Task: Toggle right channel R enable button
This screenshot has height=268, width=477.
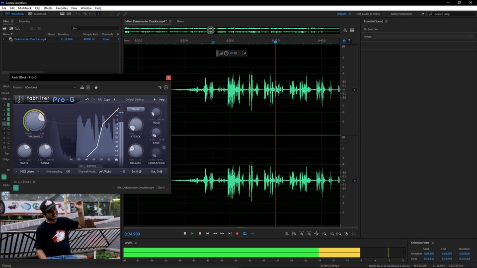Action: [x=354, y=181]
